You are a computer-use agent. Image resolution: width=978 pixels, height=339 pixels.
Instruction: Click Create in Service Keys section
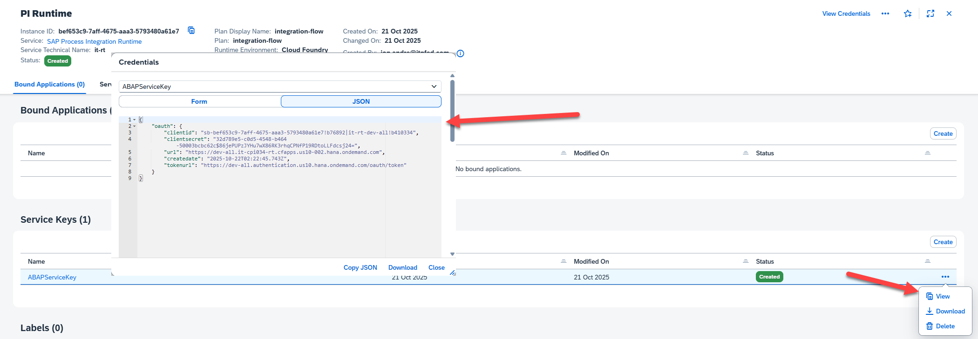point(943,242)
